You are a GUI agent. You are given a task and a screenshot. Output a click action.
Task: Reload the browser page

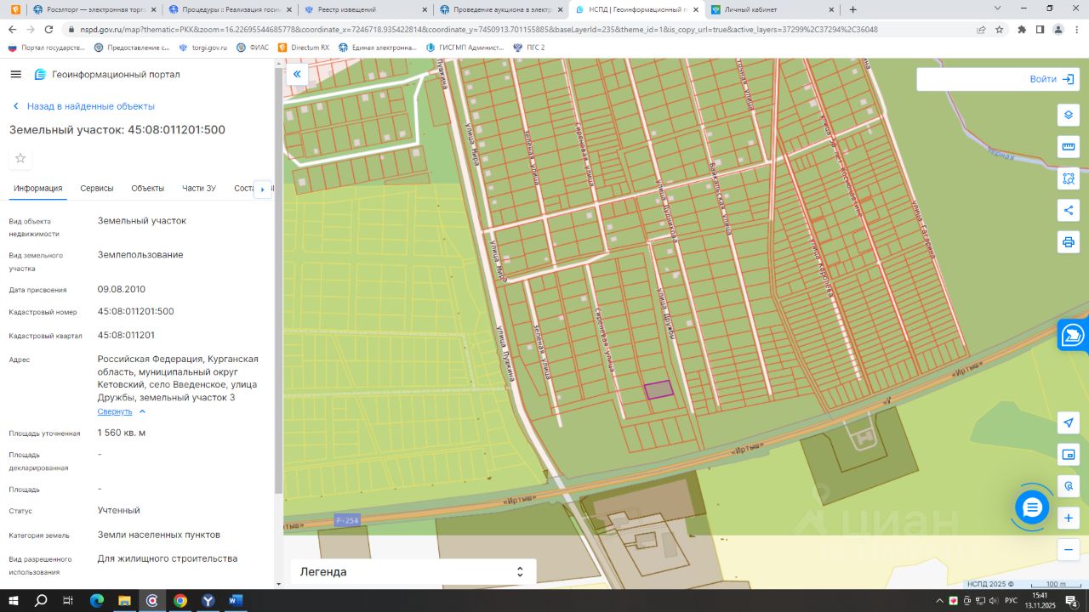(x=49, y=29)
